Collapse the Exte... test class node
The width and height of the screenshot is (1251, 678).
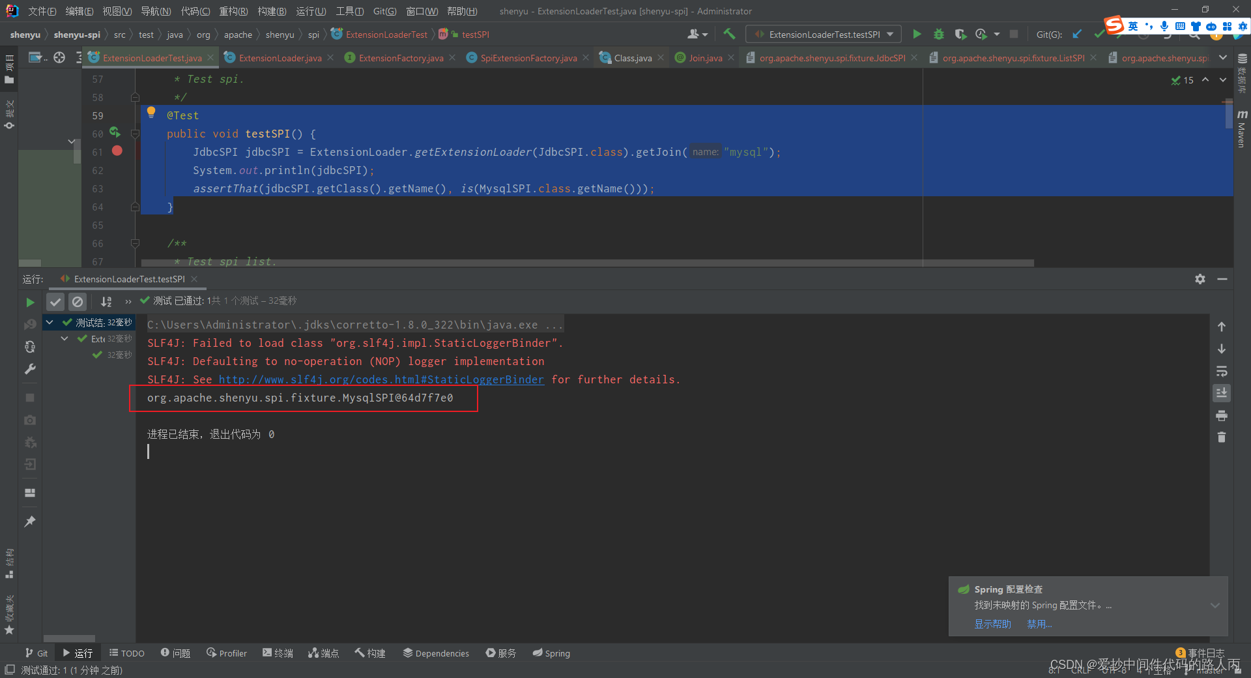pos(65,338)
